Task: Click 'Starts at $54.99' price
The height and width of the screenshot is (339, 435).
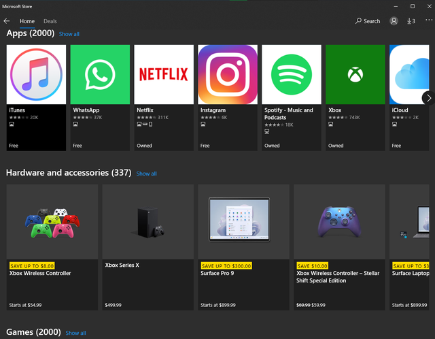Action: (25, 305)
